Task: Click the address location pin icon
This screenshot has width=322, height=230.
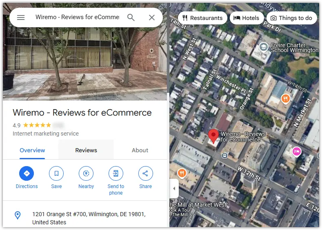Action: point(18,215)
